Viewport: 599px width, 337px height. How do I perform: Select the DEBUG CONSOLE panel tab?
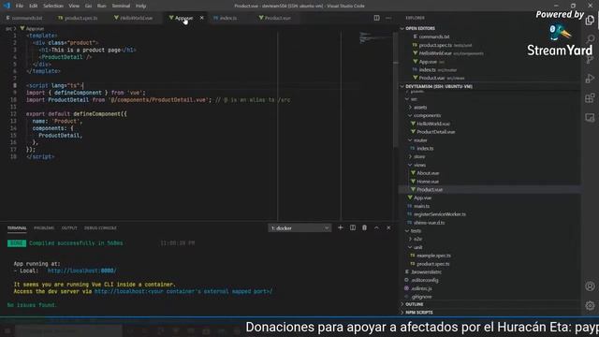pyautogui.click(x=100, y=228)
